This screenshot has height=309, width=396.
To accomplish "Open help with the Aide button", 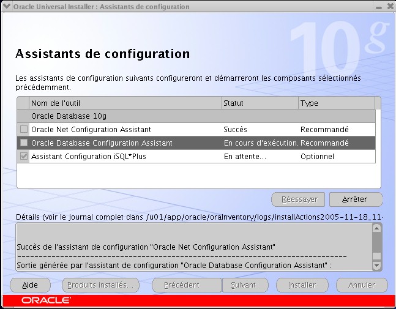I will coord(31,285).
